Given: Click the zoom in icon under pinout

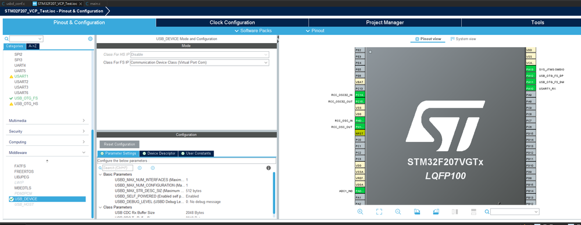Looking at the screenshot, I should point(360,212).
